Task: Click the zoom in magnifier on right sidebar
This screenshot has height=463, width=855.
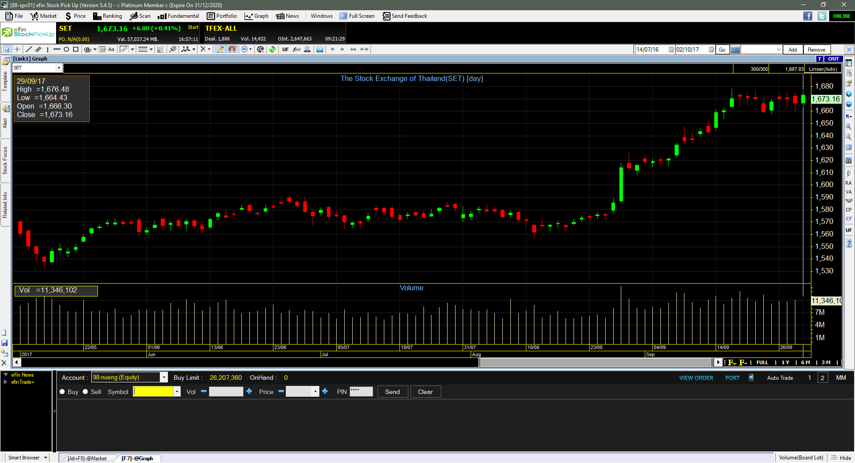Action: tap(849, 126)
